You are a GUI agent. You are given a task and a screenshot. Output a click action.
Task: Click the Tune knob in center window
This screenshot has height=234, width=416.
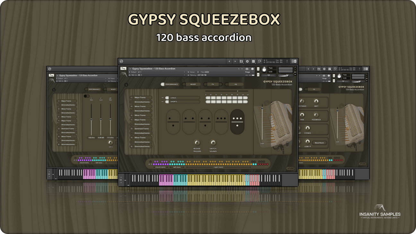click(x=264, y=70)
